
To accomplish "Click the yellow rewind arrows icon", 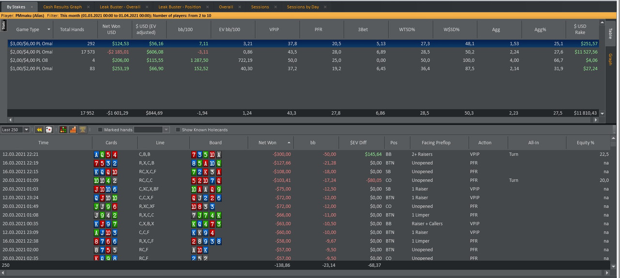I will (40, 130).
